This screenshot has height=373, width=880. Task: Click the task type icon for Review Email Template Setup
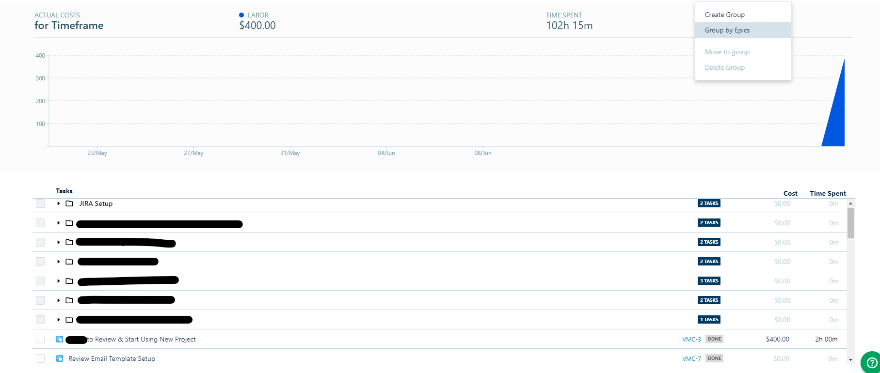point(60,358)
